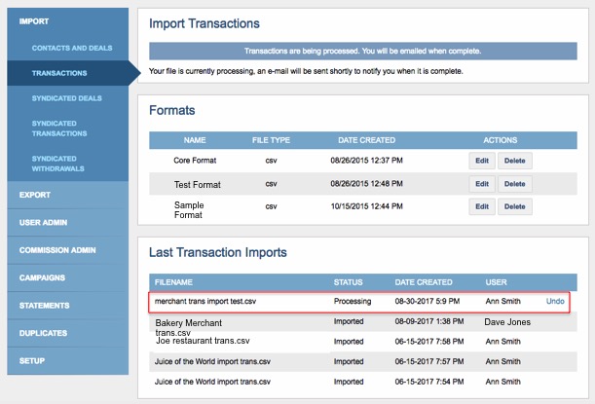Click csv file type of Test Format

coord(271,184)
